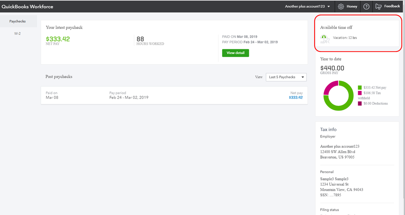
Task: Click the Filing status label
Action: pyautogui.click(x=330, y=210)
